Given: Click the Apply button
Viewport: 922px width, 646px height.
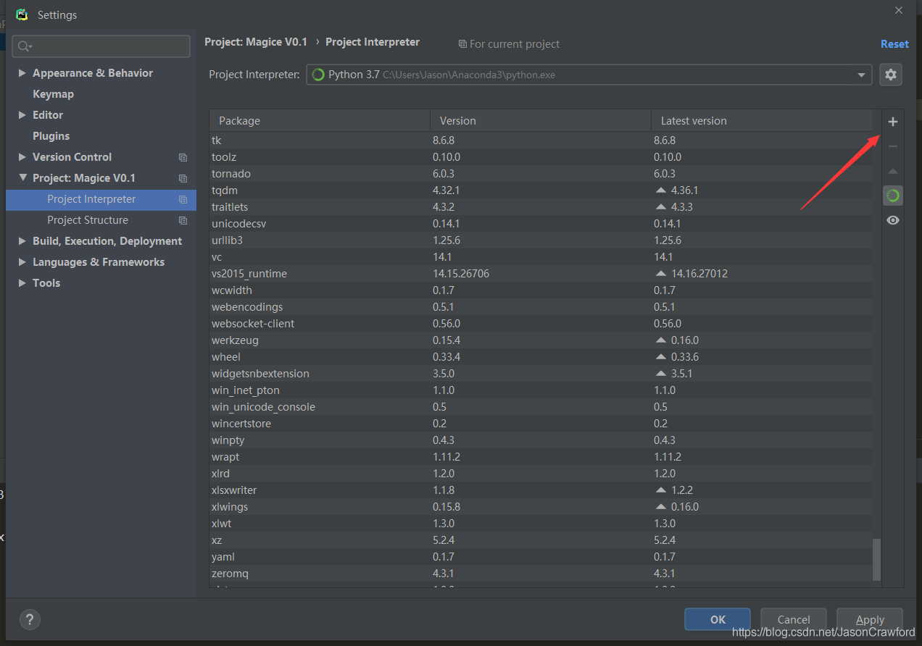Looking at the screenshot, I should point(870,619).
